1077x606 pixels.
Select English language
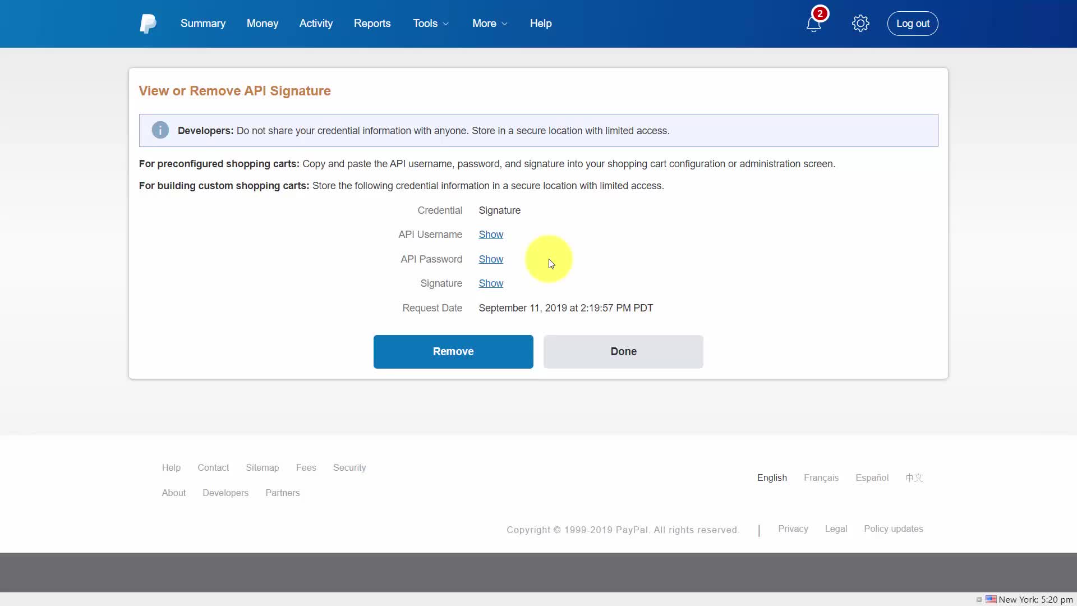[772, 478]
